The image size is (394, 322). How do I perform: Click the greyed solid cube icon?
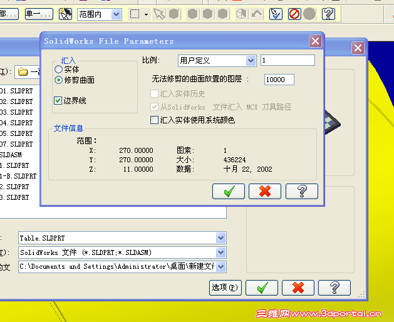pyautogui.click(x=242, y=14)
